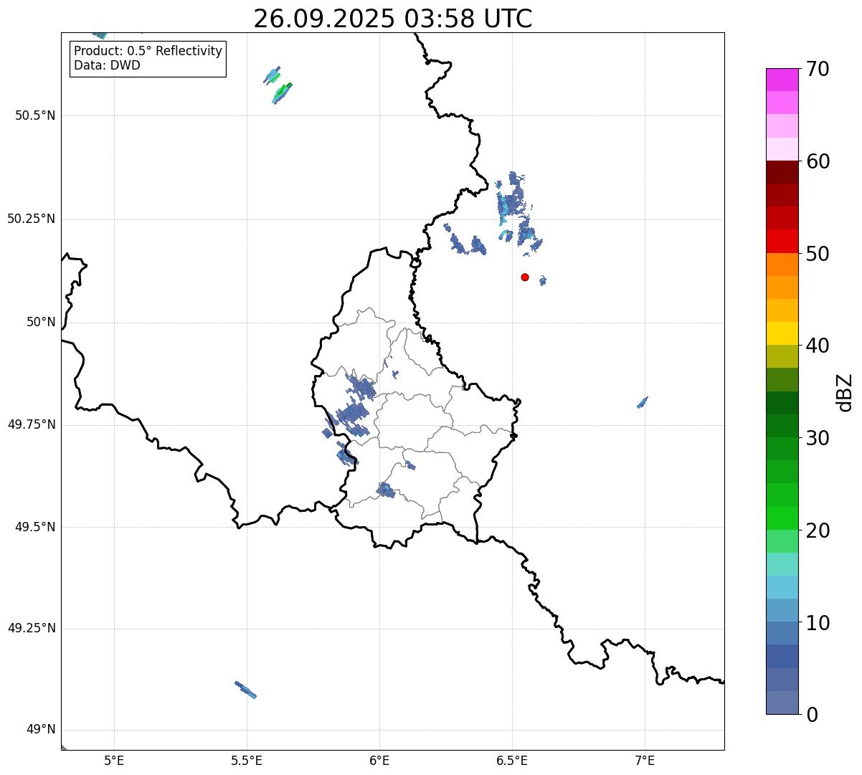Click the 6°E longitude label

379,760
